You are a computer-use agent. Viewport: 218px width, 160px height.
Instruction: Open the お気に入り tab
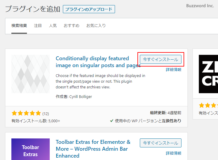pos(96,26)
